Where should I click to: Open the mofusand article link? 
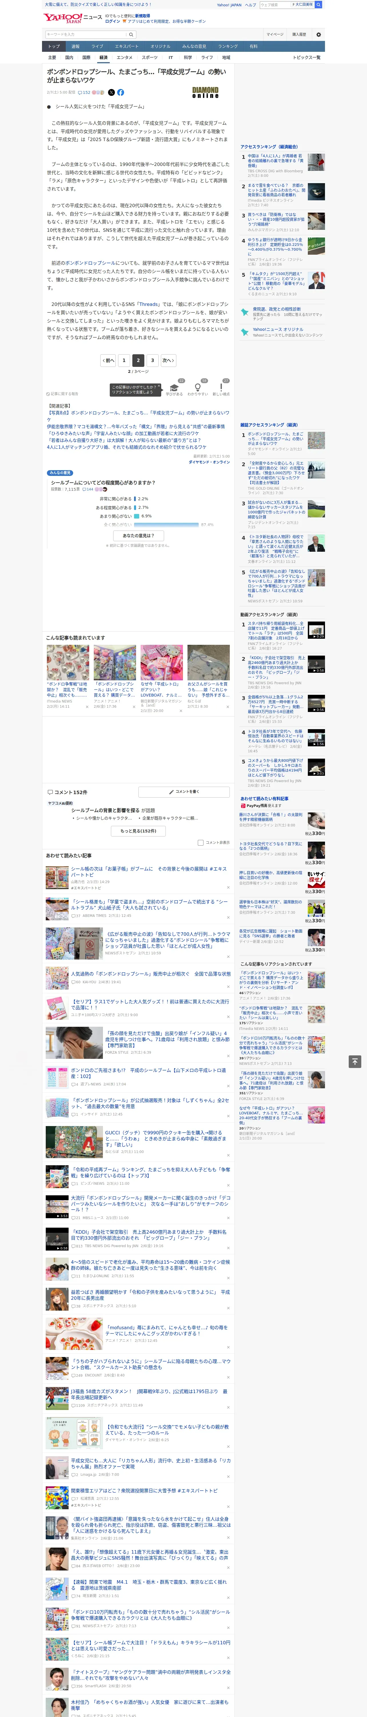pos(167,1330)
